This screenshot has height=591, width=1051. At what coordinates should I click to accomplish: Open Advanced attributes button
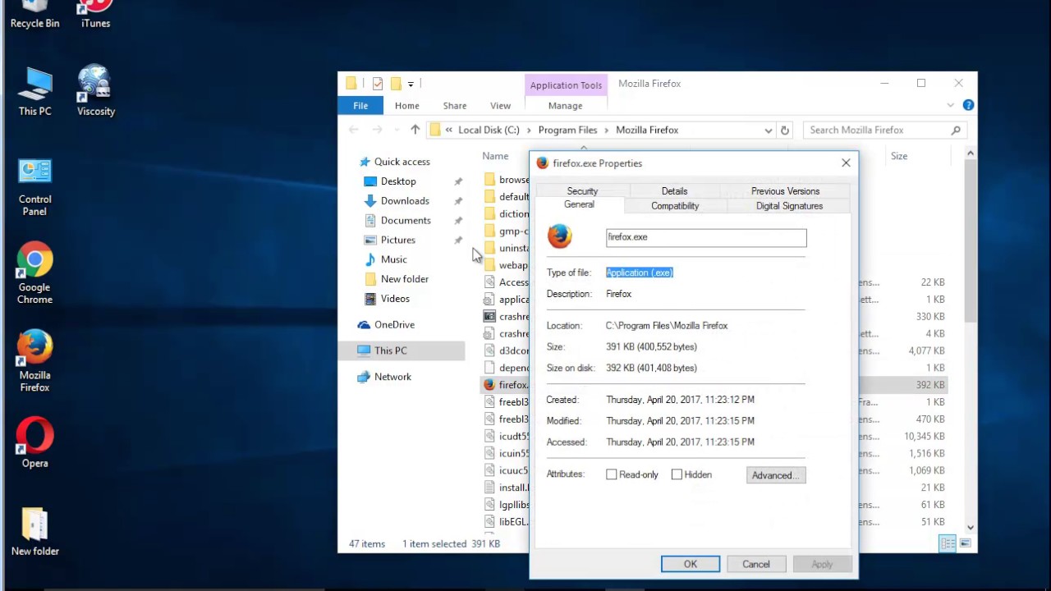pyautogui.click(x=776, y=474)
